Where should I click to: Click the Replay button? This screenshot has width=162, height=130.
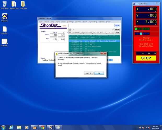[x=117, y=30]
